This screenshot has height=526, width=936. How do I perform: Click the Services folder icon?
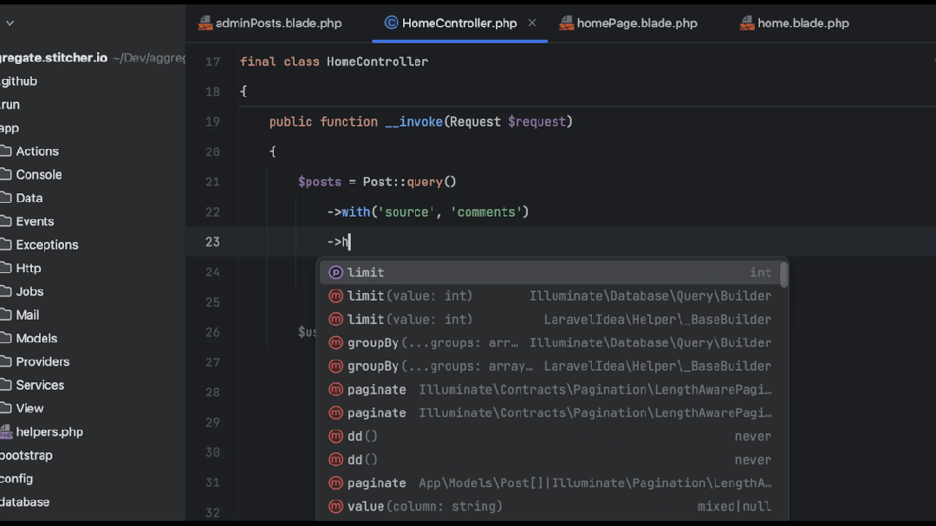(x=6, y=385)
